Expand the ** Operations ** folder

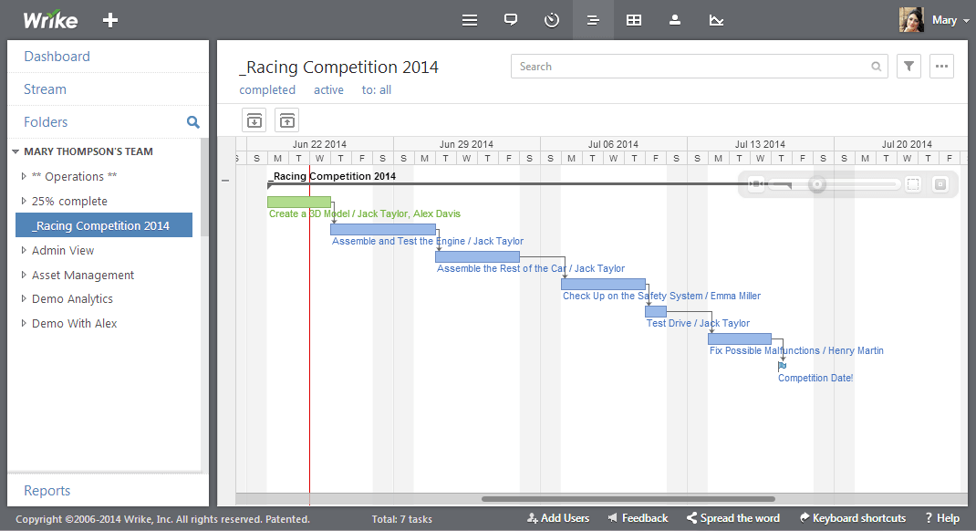tap(24, 176)
